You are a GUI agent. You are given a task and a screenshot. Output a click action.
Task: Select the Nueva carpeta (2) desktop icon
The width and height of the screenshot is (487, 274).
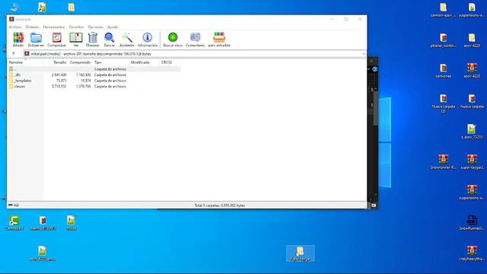click(x=443, y=104)
